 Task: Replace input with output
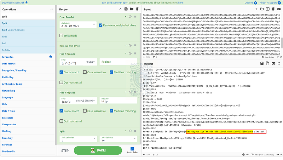(273, 63)
